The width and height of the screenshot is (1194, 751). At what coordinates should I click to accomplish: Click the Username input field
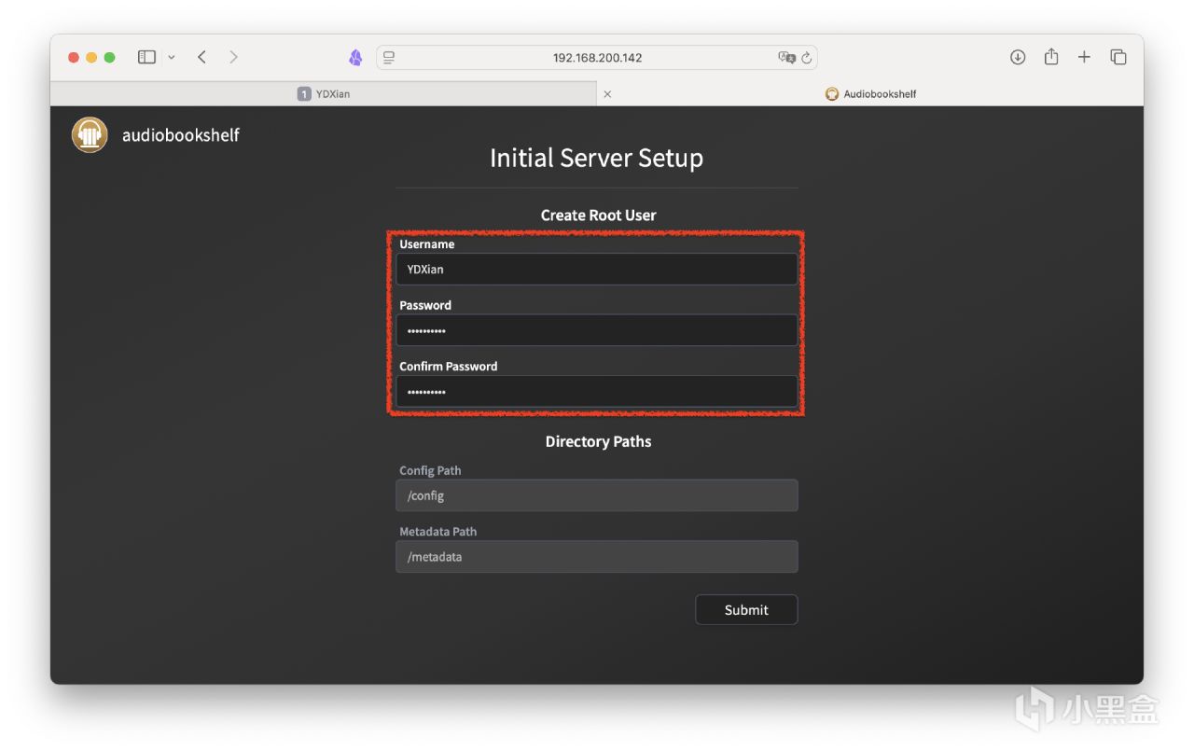pyautogui.click(x=597, y=269)
